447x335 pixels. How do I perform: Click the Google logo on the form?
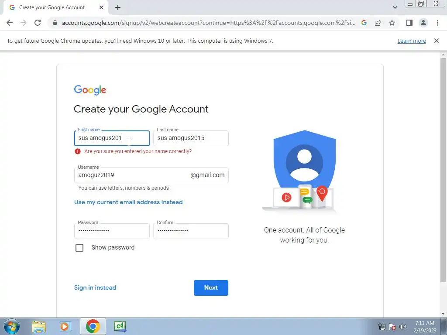click(90, 90)
